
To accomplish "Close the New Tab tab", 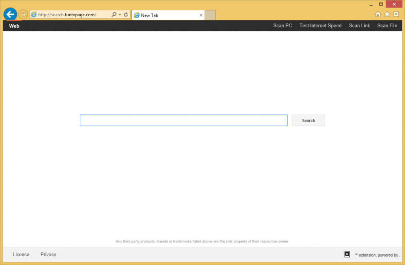I will coord(201,15).
